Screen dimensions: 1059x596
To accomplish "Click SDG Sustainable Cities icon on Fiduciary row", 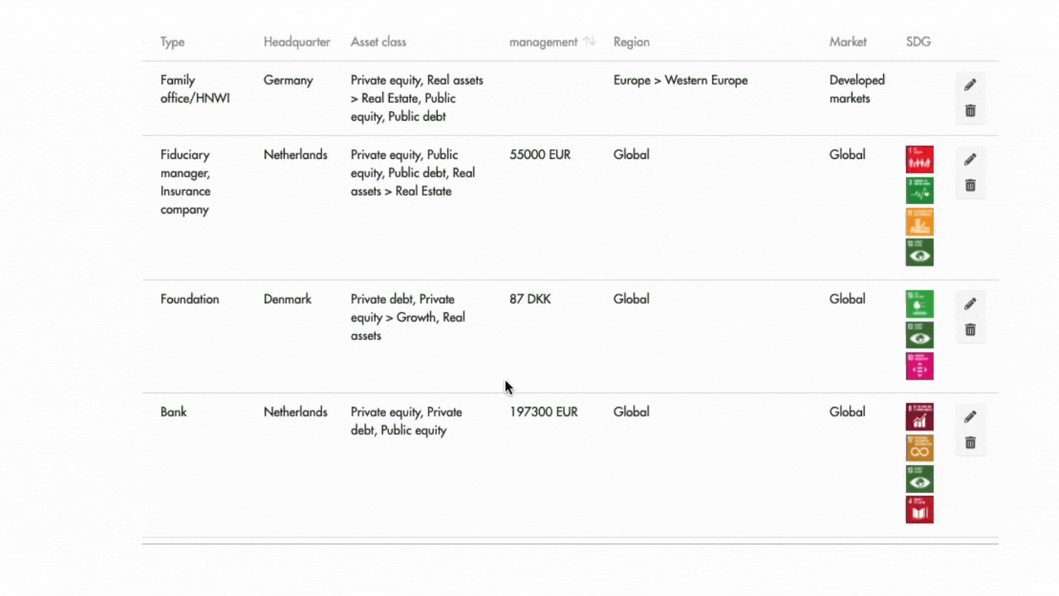I will tap(919, 221).
